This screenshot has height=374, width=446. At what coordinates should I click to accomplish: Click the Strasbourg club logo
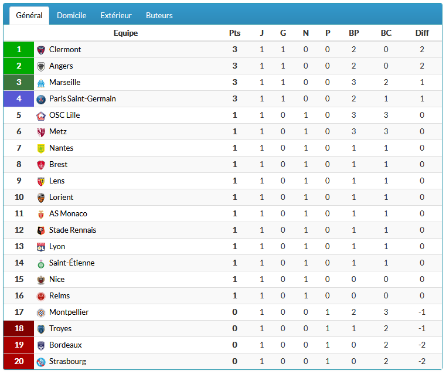pyautogui.click(x=41, y=362)
